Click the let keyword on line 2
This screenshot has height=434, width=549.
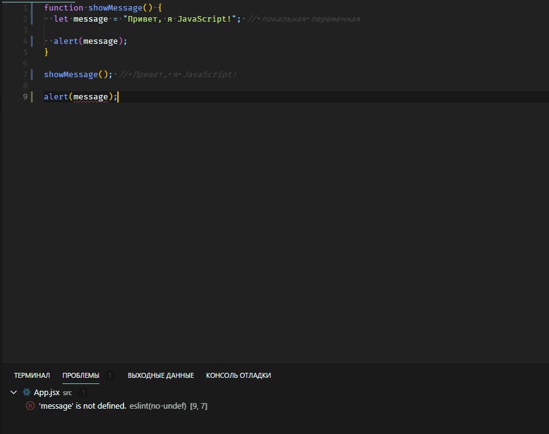point(61,19)
